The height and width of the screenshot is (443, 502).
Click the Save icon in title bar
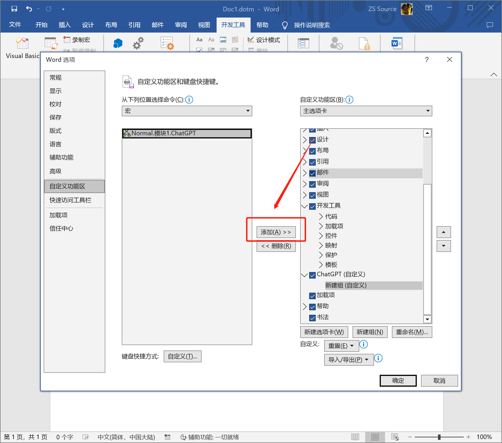tap(14, 9)
